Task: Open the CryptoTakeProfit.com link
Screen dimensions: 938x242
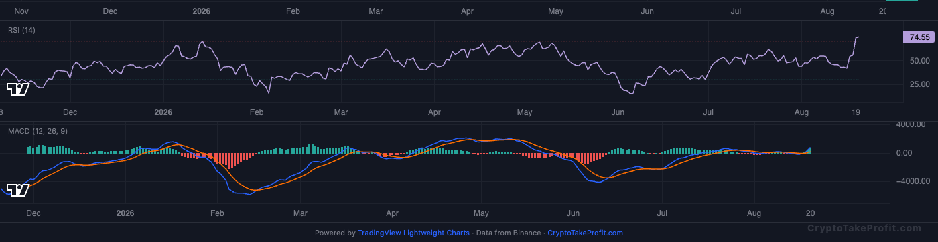Action: tap(585, 233)
